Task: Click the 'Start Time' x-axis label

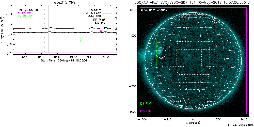Action: click(x=65, y=60)
